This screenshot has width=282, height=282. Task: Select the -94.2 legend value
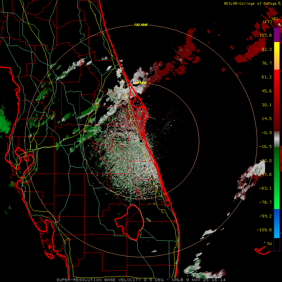[265, 216]
